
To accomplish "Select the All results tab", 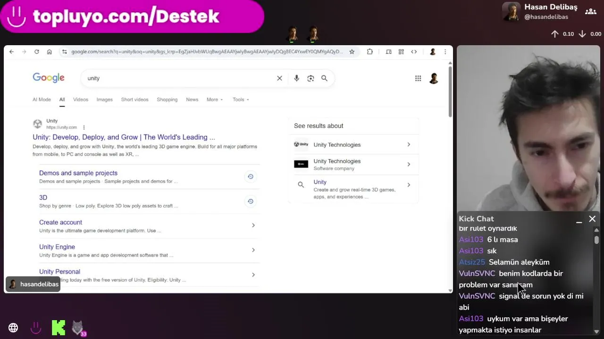I will (62, 100).
